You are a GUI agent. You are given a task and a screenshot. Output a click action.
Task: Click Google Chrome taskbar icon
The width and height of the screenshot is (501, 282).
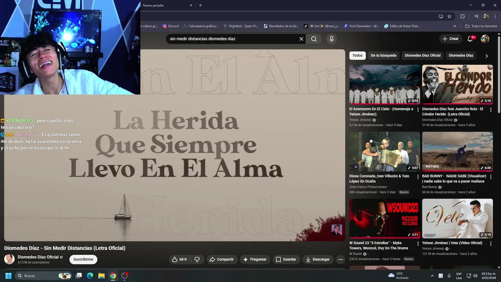tap(113, 276)
